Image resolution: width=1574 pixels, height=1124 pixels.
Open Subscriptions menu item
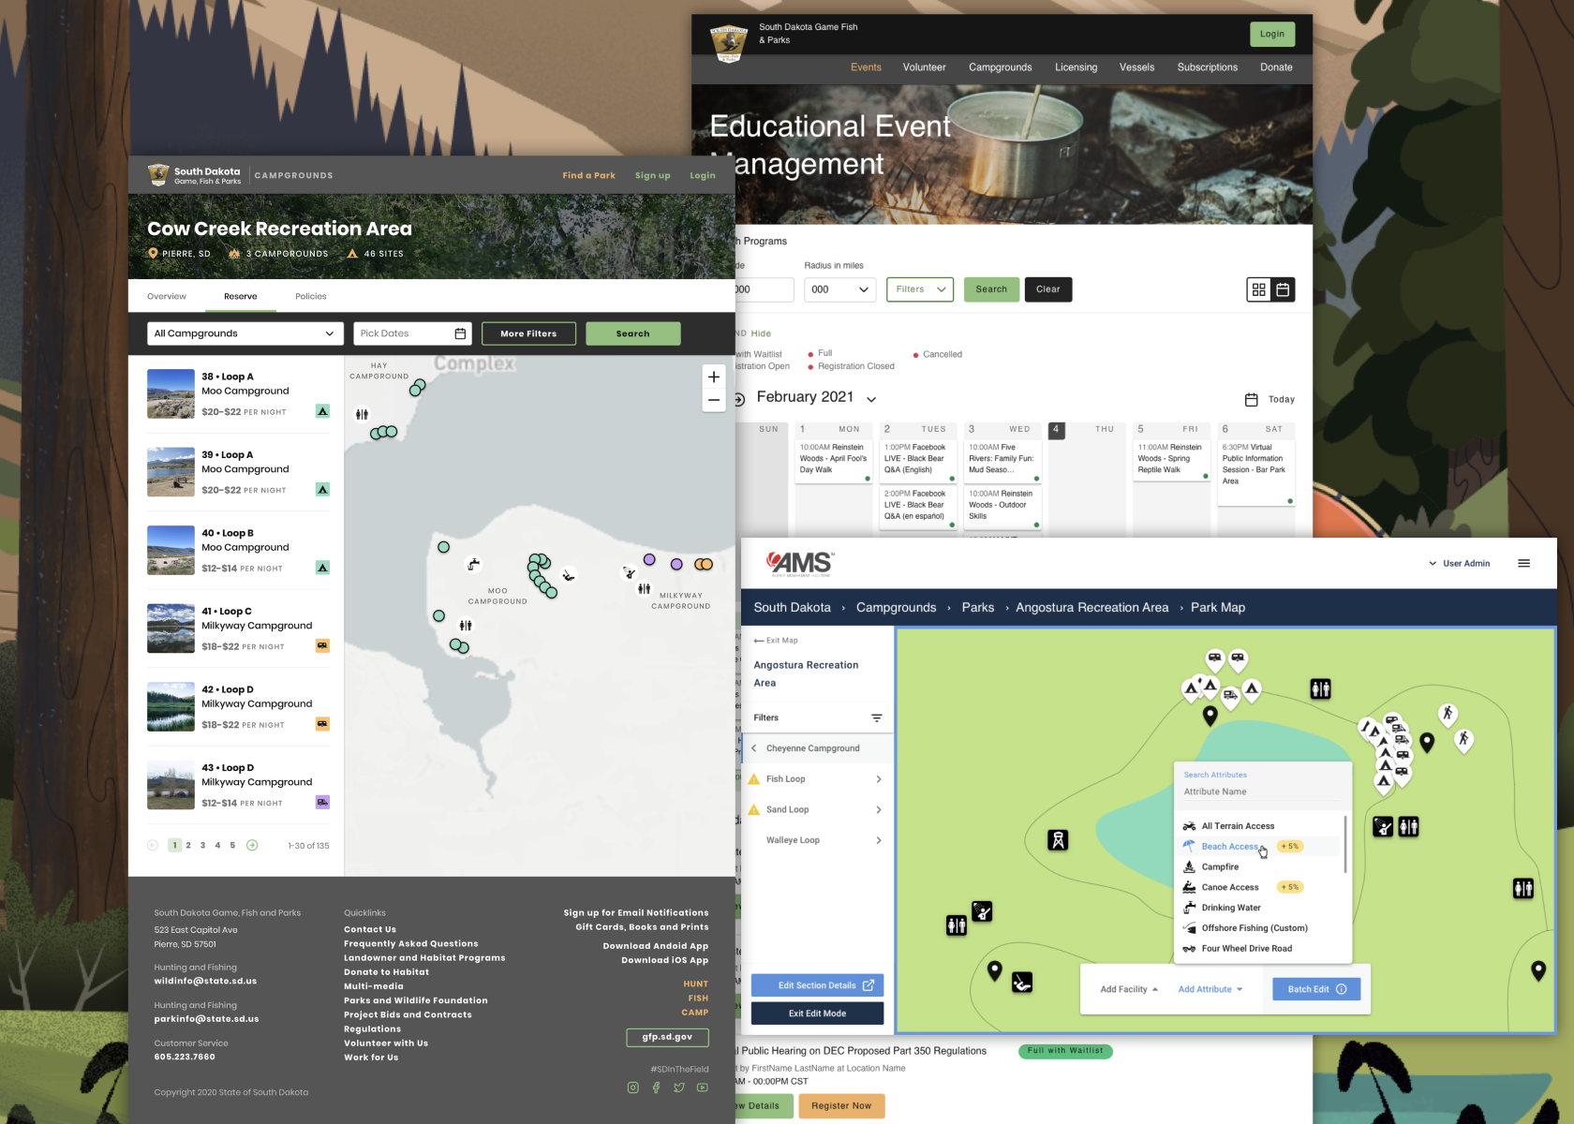(1207, 67)
